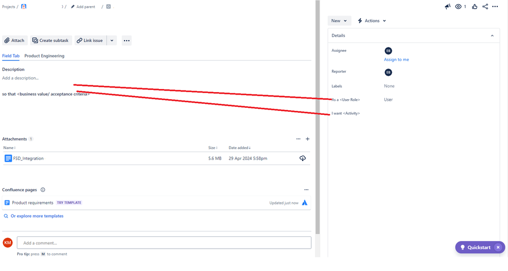This screenshot has height=271, width=508.
Task: Create a subtask
Action: 50,41
